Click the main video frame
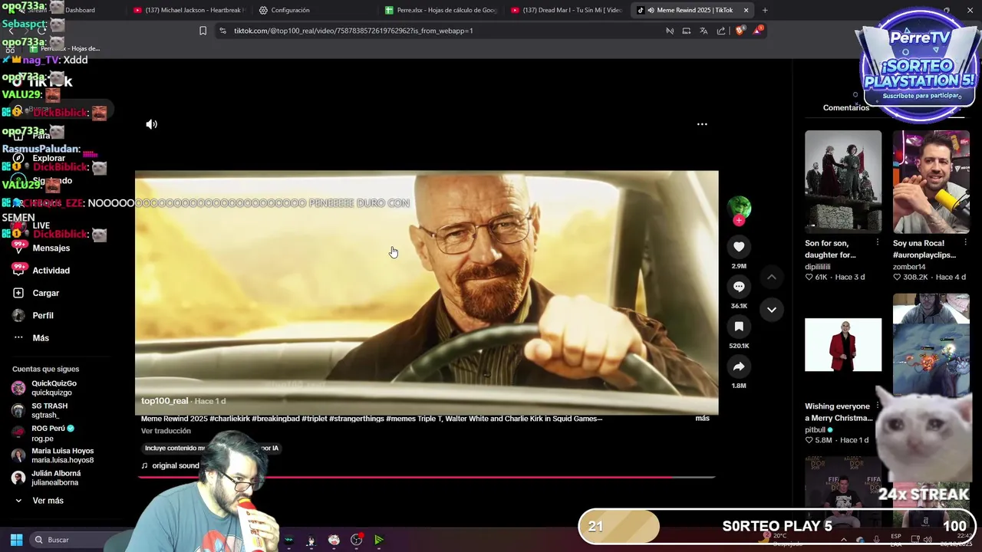982x552 pixels. click(427, 292)
